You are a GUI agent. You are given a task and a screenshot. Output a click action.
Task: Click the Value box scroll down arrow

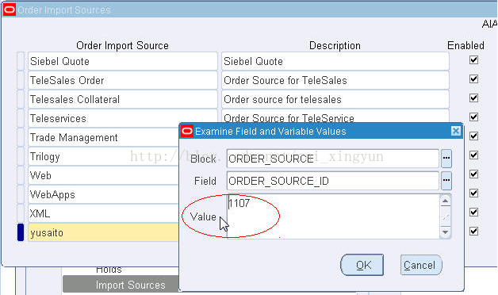click(x=446, y=232)
